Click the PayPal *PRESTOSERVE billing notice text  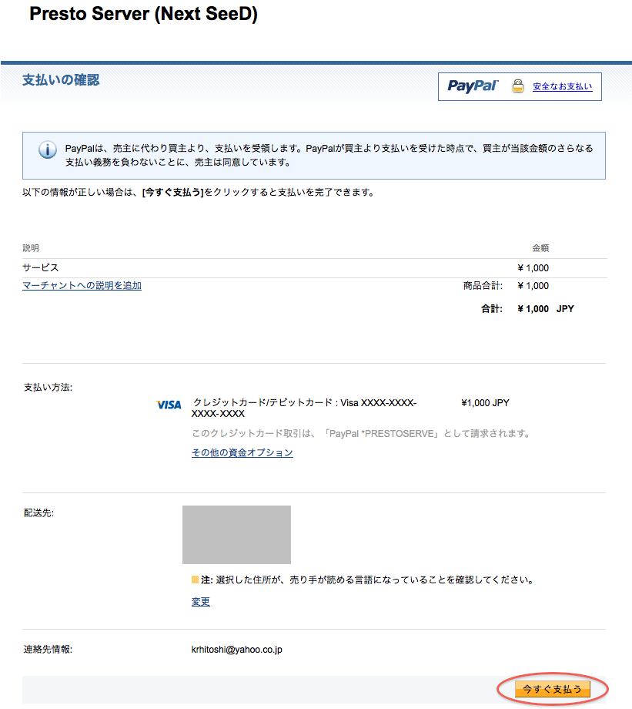tap(361, 434)
